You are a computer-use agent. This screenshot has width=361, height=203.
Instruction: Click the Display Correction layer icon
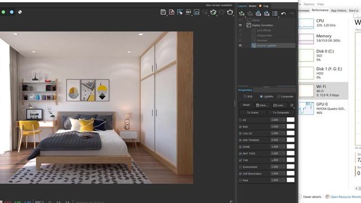[248, 25]
